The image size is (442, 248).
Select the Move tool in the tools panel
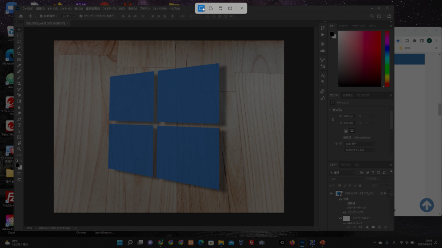(19, 30)
